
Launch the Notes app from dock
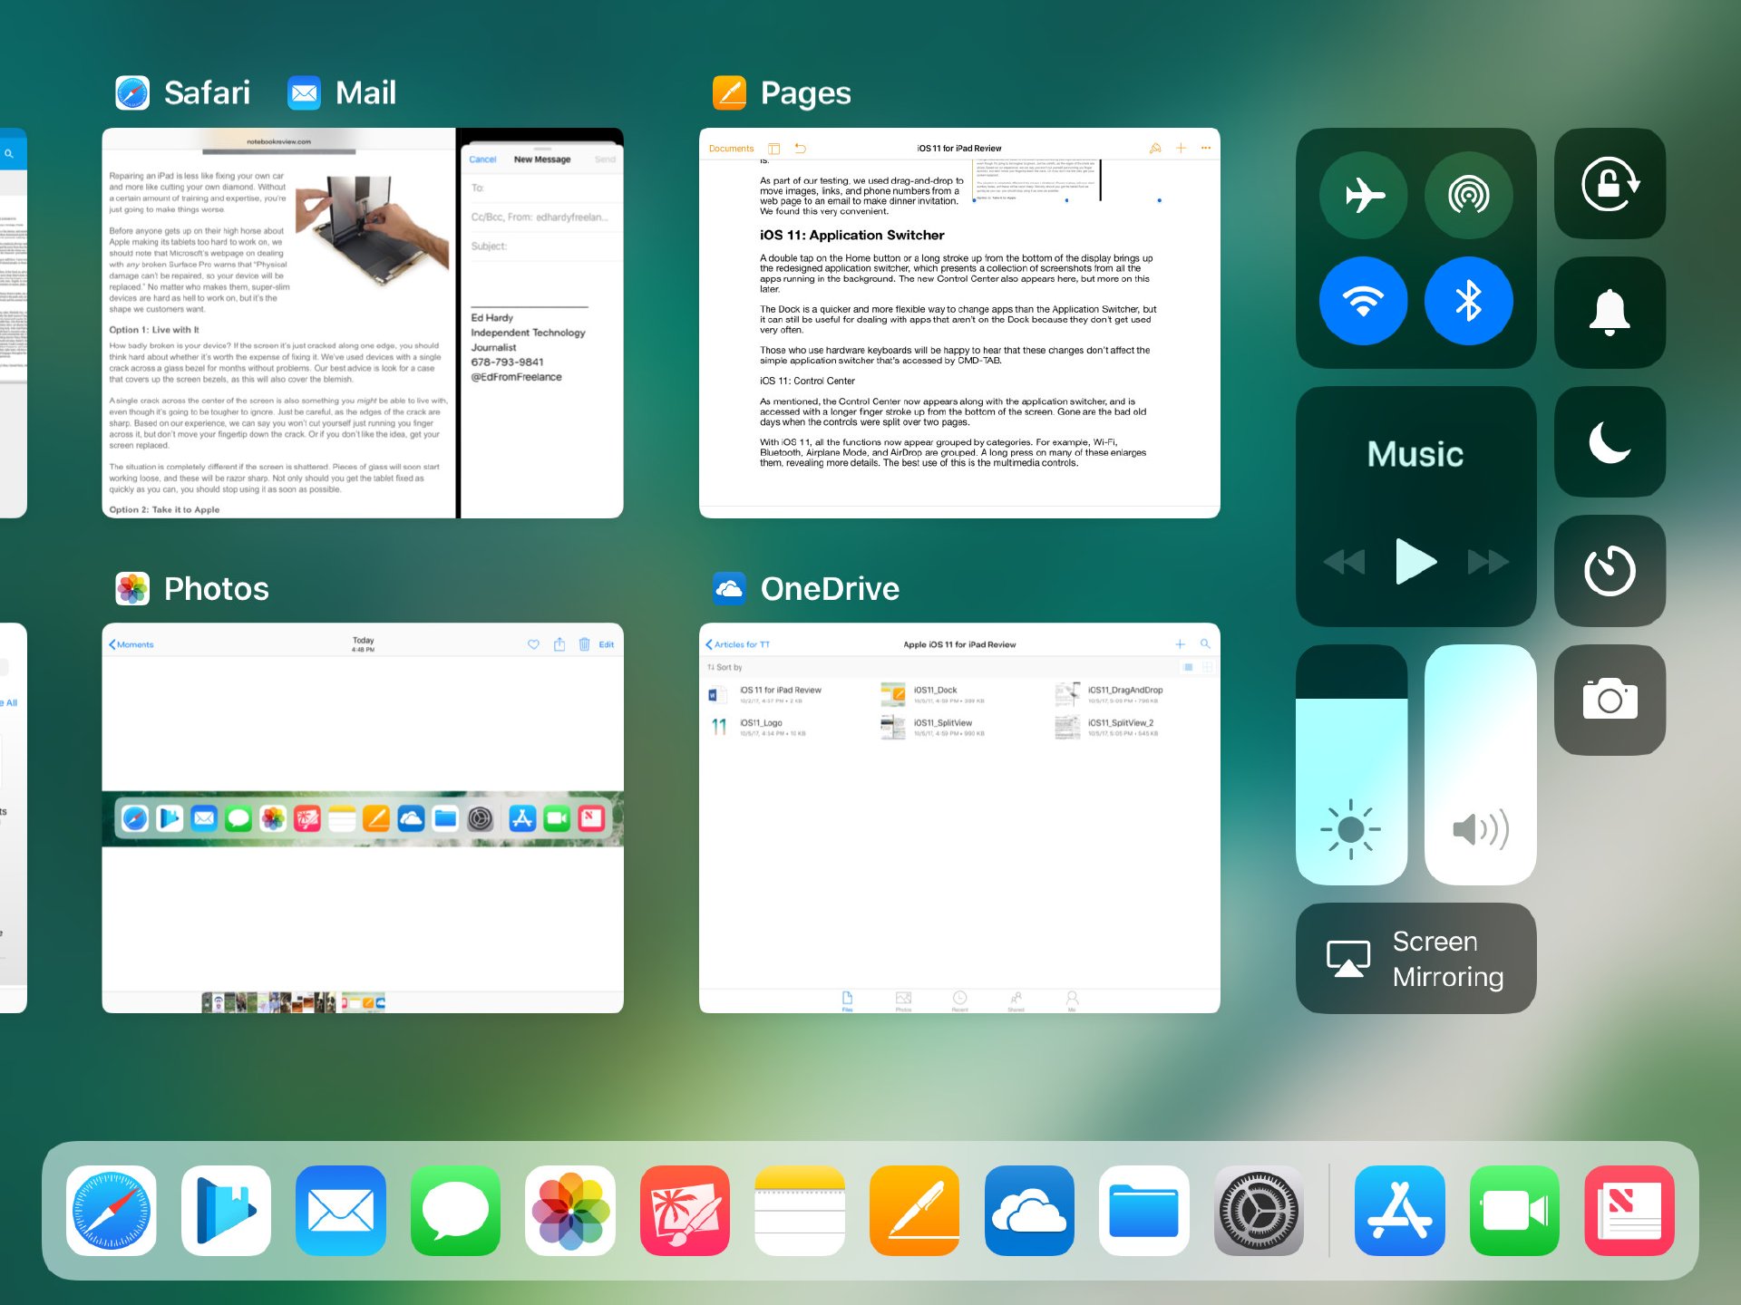click(800, 1211)
